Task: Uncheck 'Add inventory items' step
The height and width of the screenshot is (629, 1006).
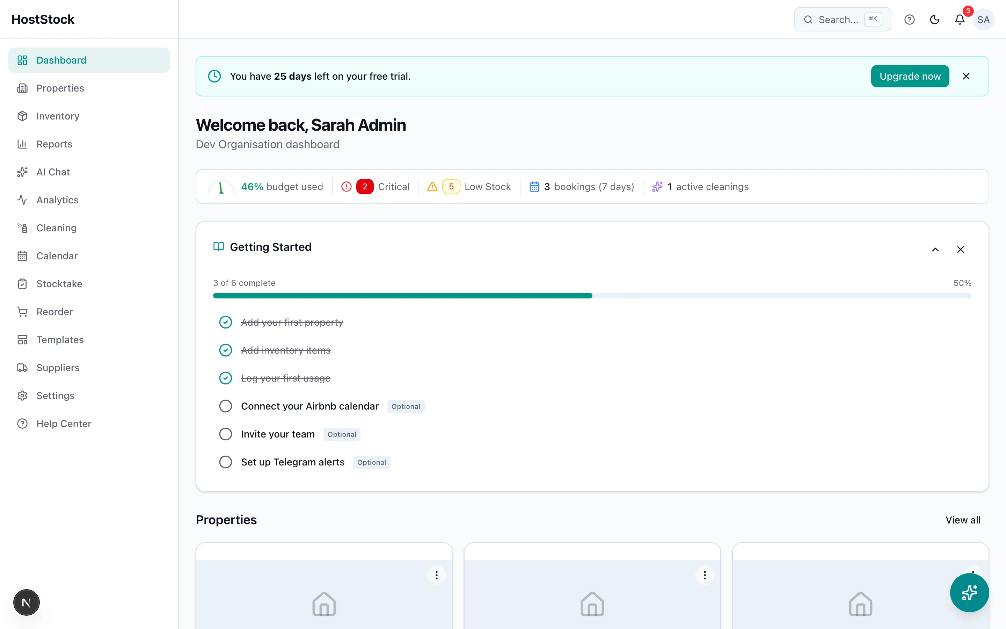Action: click(226, 350)
